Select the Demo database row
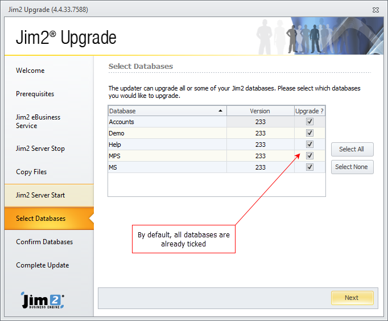 [217, 133]
